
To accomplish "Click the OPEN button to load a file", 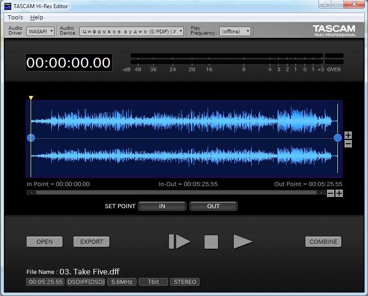I will [x=45, y=242].
